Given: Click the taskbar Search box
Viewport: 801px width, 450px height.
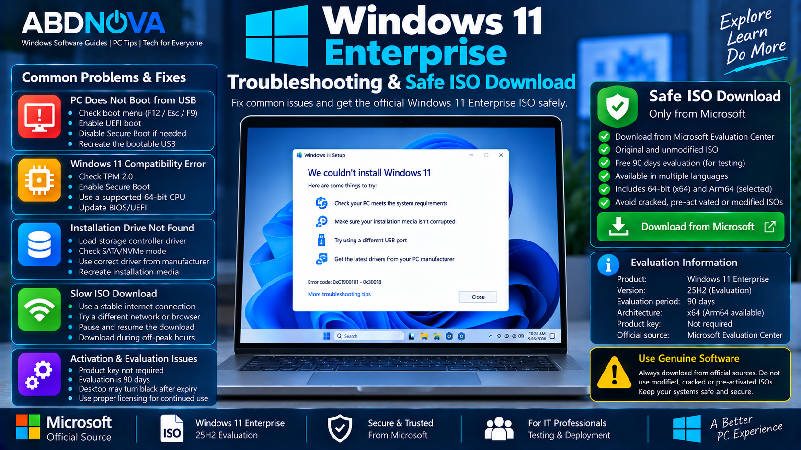Looking at the screenshot, I should 369,336.
